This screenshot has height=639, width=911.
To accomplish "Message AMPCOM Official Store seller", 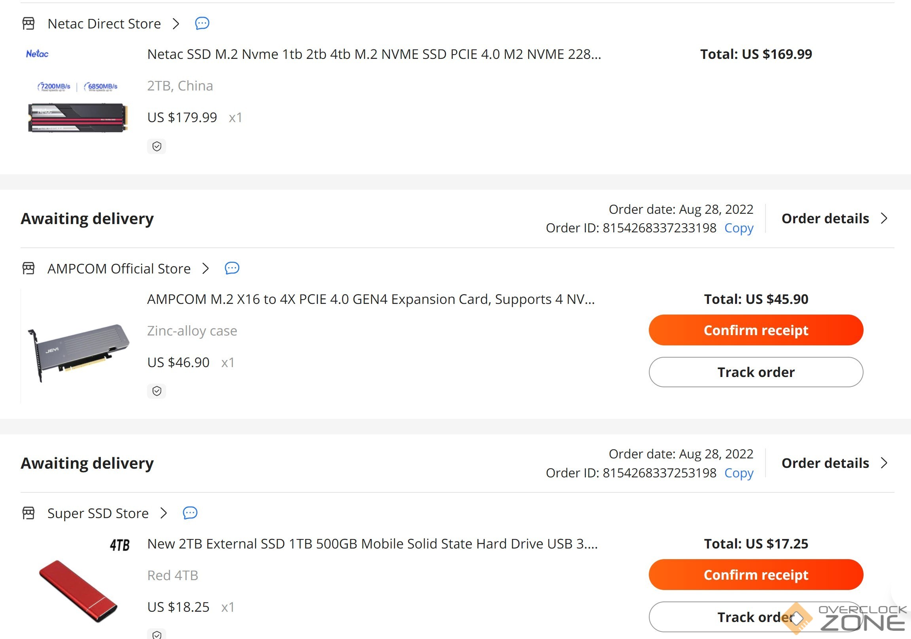I will click(232, 269).
